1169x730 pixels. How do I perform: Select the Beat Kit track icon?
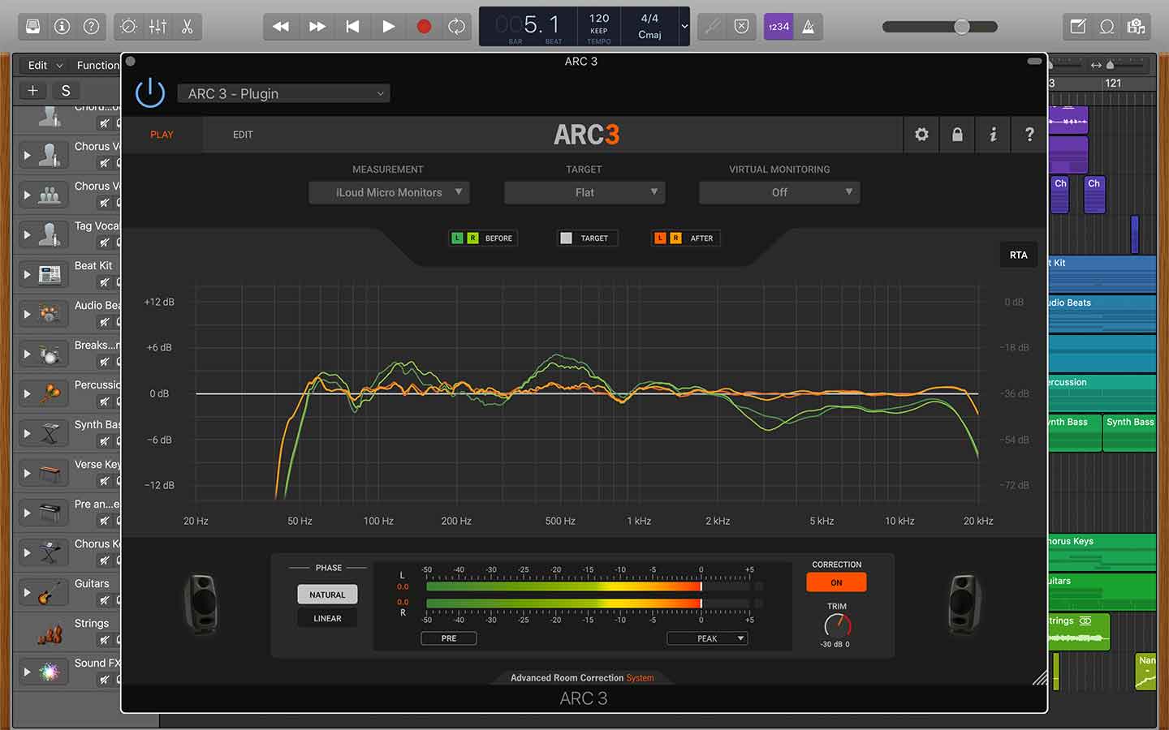click(x=50, y=275)
